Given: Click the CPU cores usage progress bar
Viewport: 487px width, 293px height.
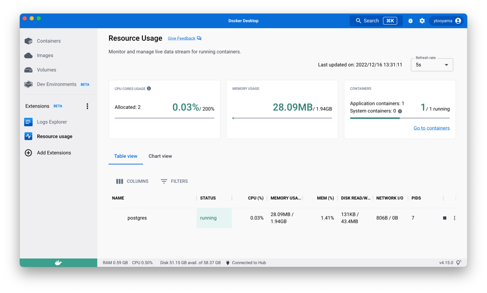Looking at the screenshot, I should (164, 118).
